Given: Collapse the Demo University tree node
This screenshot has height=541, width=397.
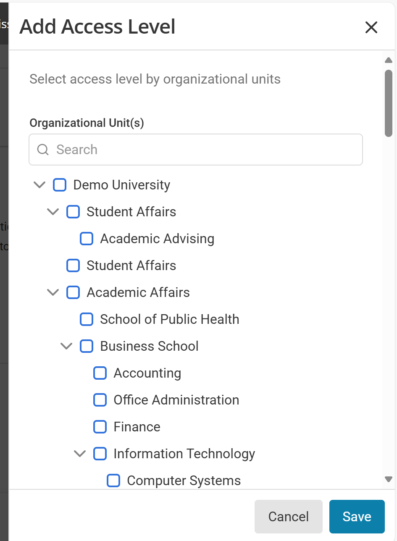Looking at the screenshot, I should [x=39, y=185].
